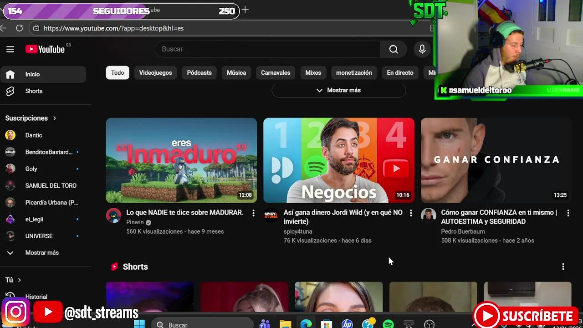Play the Negocios thumbnail video
The width and height of the screenshot is (583, 328).
(x=339, y=160)
